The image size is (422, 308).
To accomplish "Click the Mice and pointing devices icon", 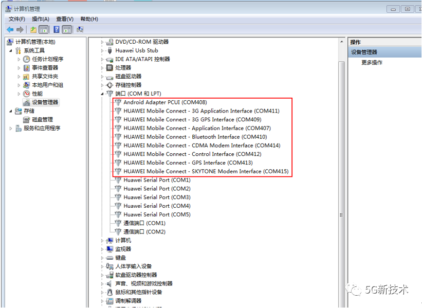I will click(109, 292).
